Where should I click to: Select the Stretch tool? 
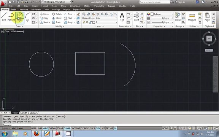[x=45, y=22]
